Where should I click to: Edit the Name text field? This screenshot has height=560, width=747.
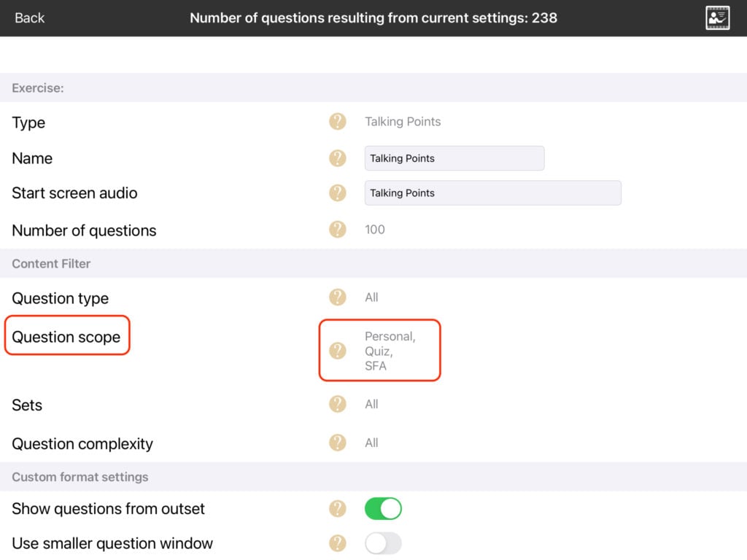point(454,158)
